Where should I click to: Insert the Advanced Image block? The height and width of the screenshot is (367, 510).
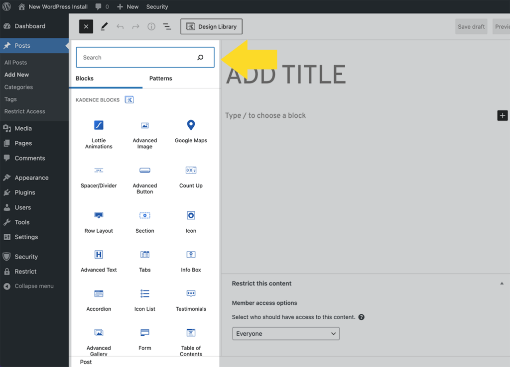click(x=145, y=134)
